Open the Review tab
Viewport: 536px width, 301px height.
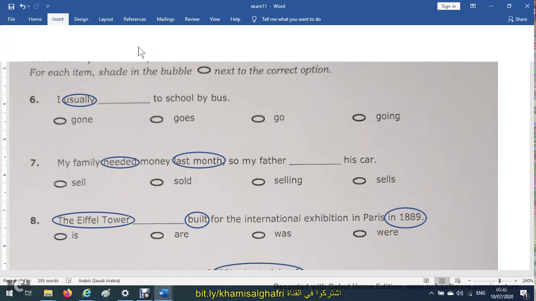[x=192, y=19]
